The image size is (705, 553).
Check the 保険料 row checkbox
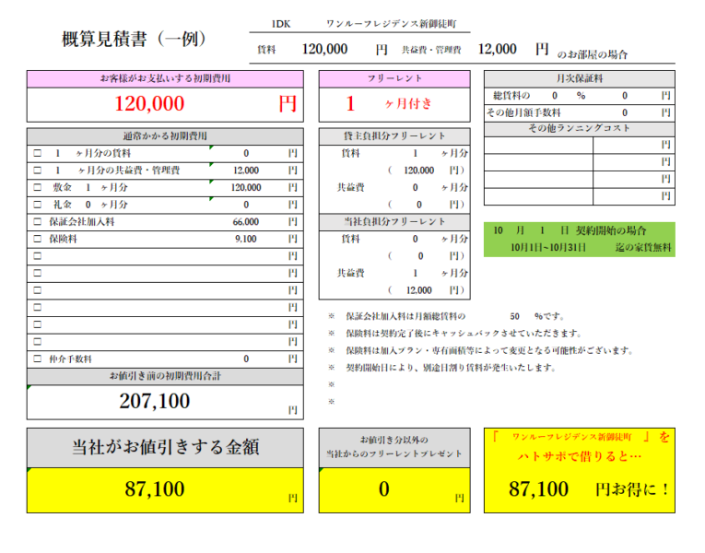38,239
